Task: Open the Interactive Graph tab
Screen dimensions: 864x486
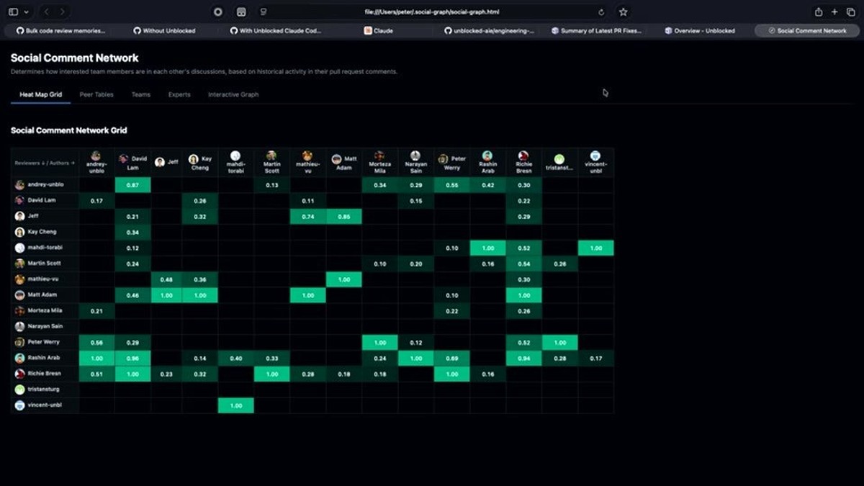Action: pyautogui.click(x=233, y=94)
